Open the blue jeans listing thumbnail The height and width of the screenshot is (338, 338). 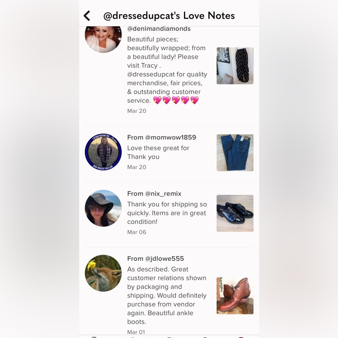(x=235, y=153)
